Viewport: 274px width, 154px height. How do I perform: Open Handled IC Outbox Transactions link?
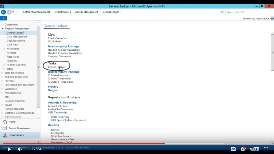click(x=65, y=53)
